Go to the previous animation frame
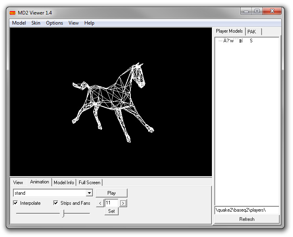 (x=100, y=203)
